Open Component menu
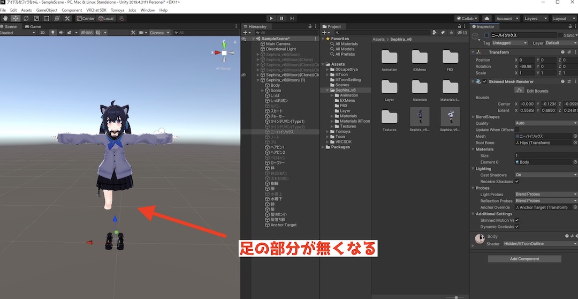Image resolution: width=578 pixels, height=299 pixels. coord(72,10)
